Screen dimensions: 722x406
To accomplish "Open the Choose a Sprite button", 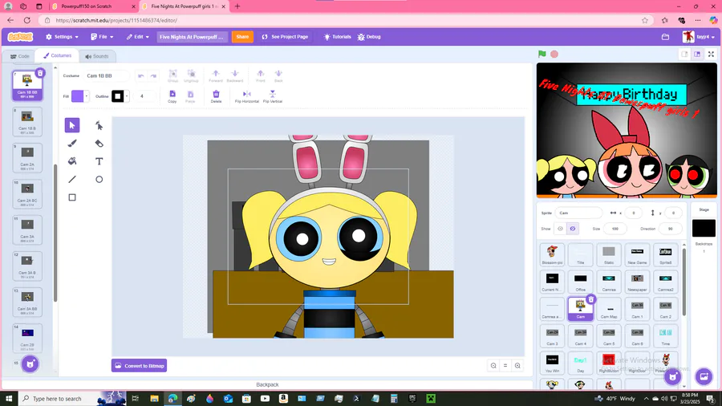I will point(673,377).
